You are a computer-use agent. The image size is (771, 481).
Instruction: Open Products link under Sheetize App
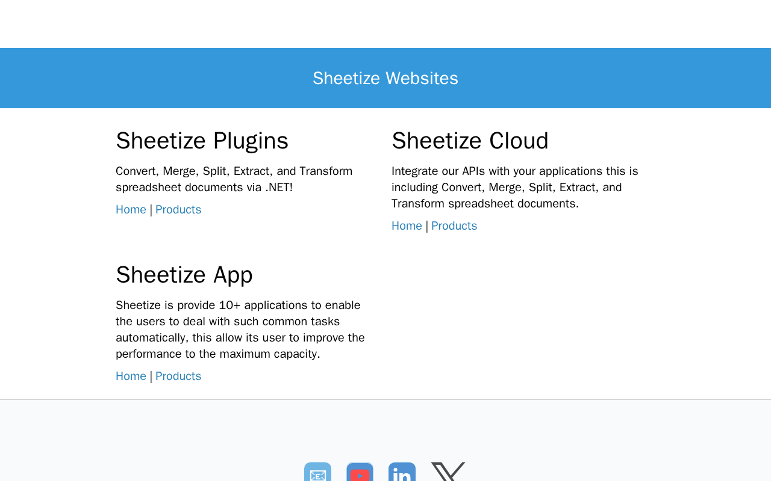pos(178,376)
